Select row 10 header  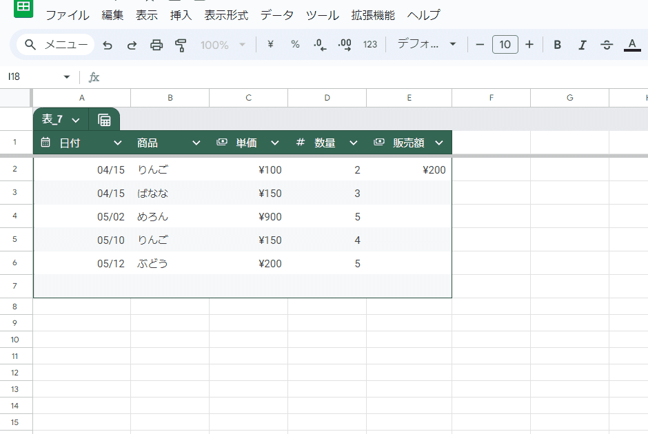pos(15,340)
